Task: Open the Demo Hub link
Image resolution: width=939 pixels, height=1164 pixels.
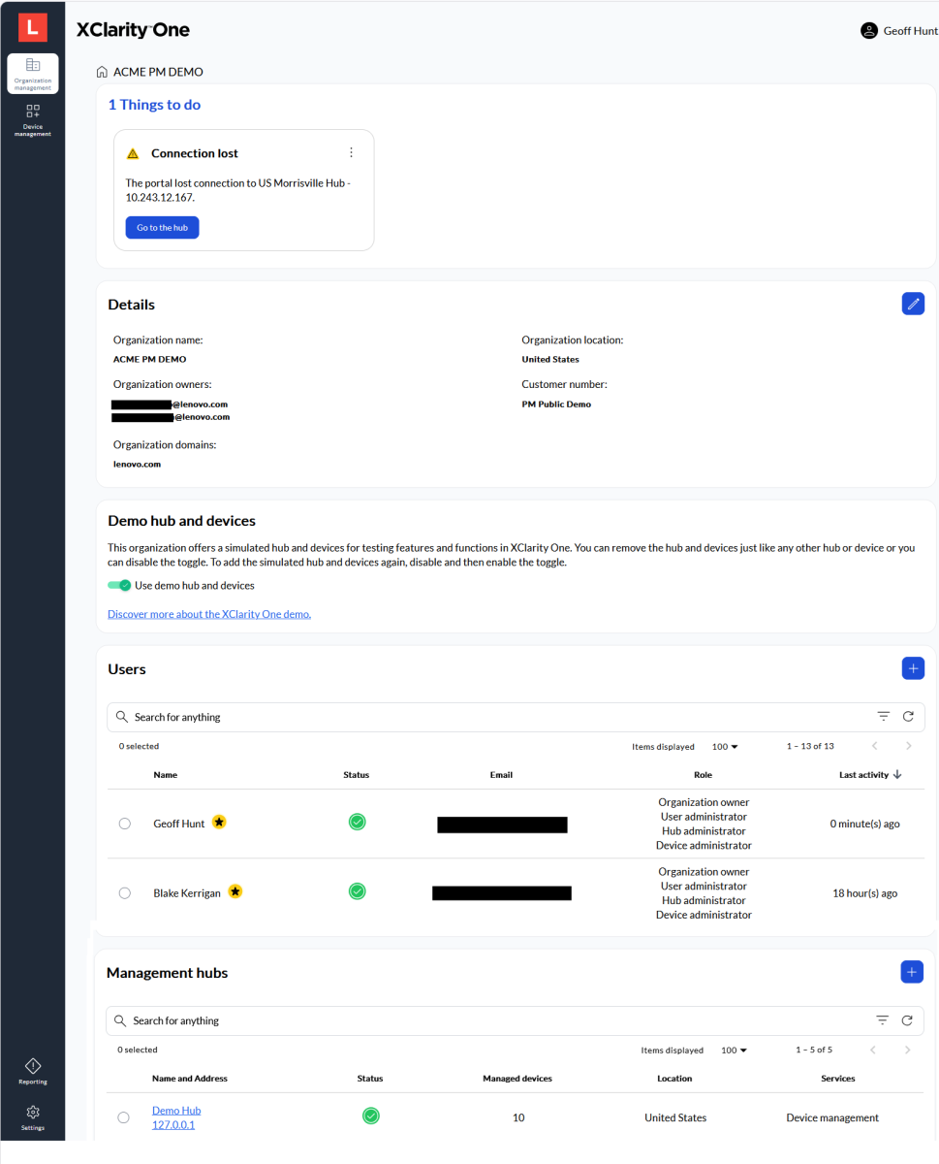Action: tap(176, 1111)
